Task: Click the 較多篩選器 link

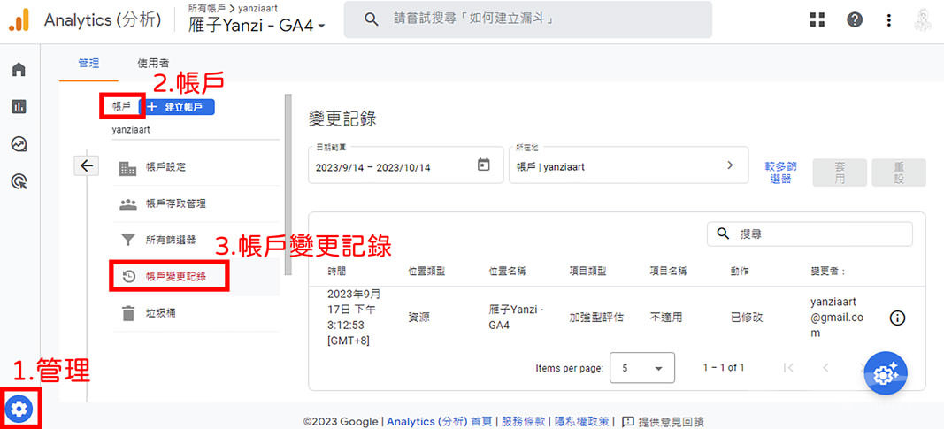Action: point(780,172)
